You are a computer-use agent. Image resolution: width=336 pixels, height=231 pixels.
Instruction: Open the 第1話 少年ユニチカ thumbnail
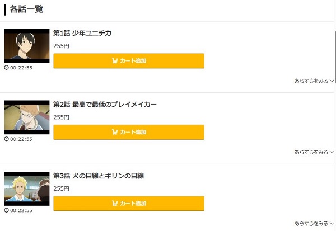point(27,46)
